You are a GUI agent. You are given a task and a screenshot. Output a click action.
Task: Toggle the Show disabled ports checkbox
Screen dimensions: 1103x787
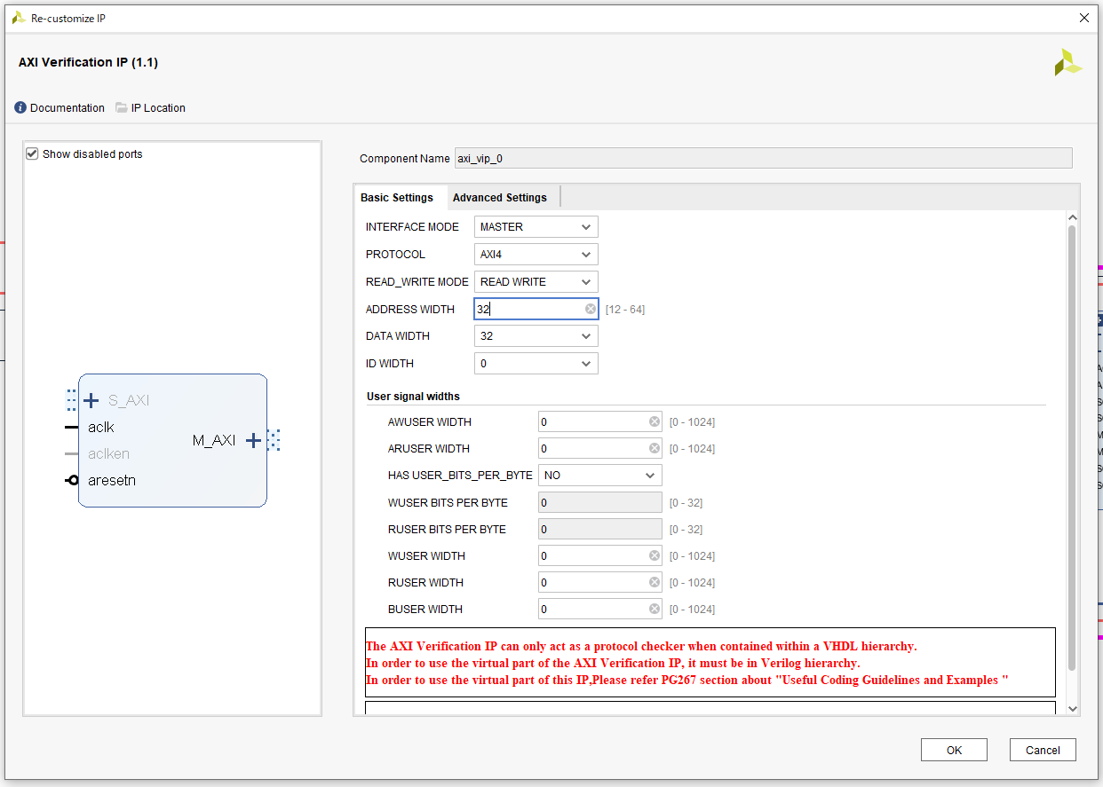[32, 153]
